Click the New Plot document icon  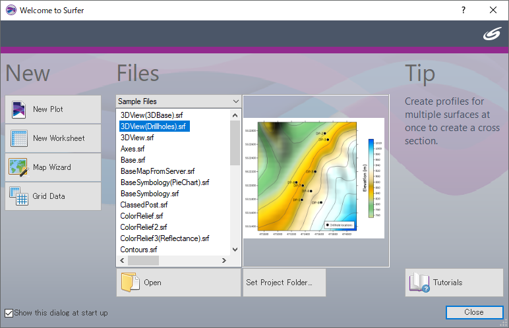(x=19, y=109)
